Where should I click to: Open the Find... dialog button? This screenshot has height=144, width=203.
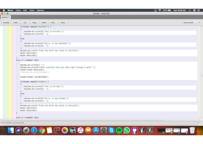tap(53, 22)
